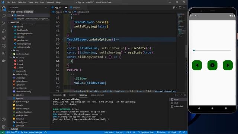This screenshot has height=134, width=238.
Task: Click previous track button in emulator
Action: coord(197,66)
